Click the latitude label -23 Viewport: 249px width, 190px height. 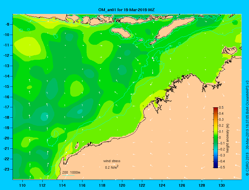point(6,169)
